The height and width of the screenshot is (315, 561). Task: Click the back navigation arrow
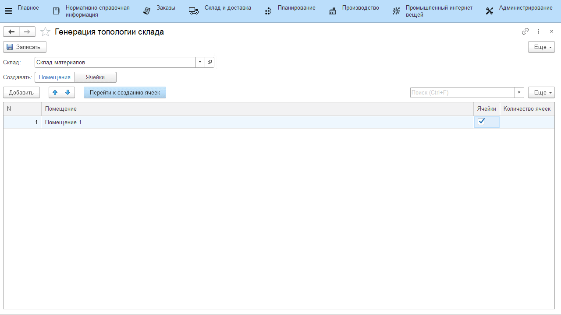11,31
